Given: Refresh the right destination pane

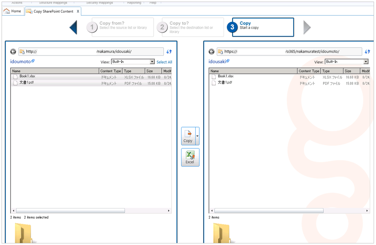Looking at the screenshot, I should (x=367, y=52).
